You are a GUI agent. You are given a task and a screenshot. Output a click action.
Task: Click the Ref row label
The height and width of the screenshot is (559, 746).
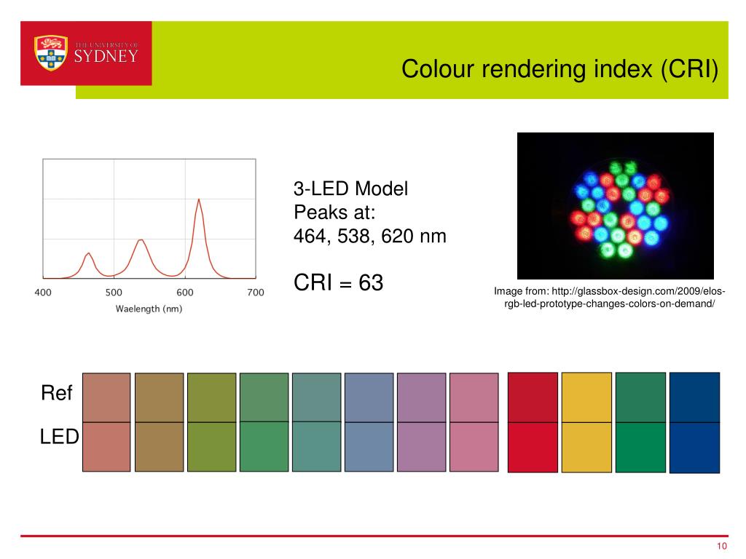[x=57, y=392]
